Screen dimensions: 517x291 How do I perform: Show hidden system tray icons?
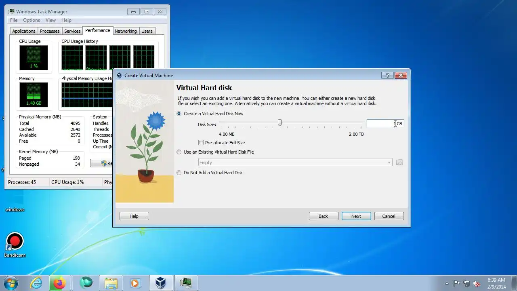tap(447, 283)
